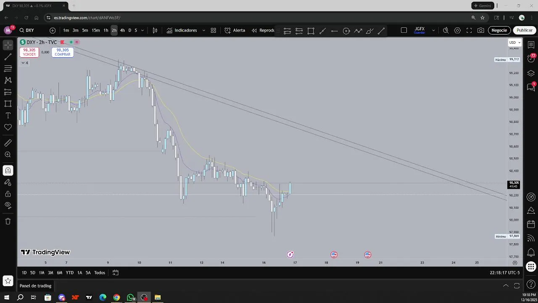The image size is (538, 303).
Task: Select the circle tool in favorites toolbar
Action: point(346,31)
